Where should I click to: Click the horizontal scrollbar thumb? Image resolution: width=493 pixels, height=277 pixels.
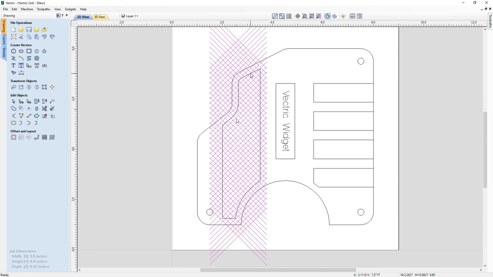tap(278, 270)
